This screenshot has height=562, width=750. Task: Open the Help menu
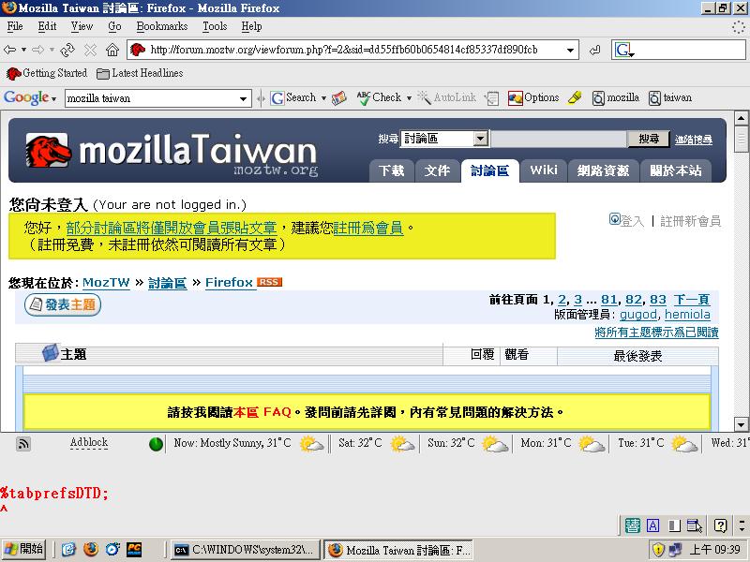(251, 26)
